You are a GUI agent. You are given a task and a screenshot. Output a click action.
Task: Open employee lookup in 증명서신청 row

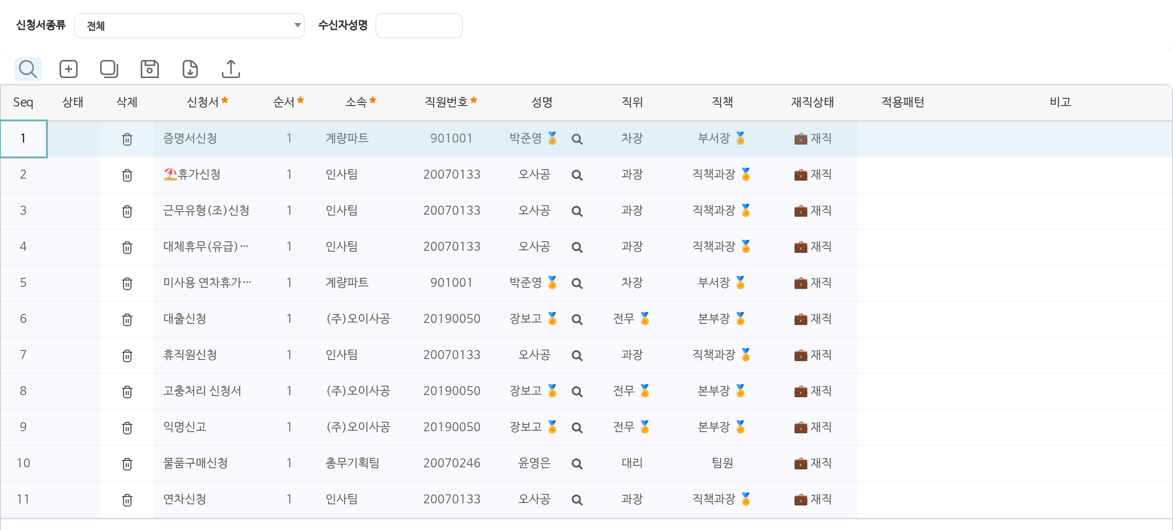pyautogui.click(x=577, y=139)
